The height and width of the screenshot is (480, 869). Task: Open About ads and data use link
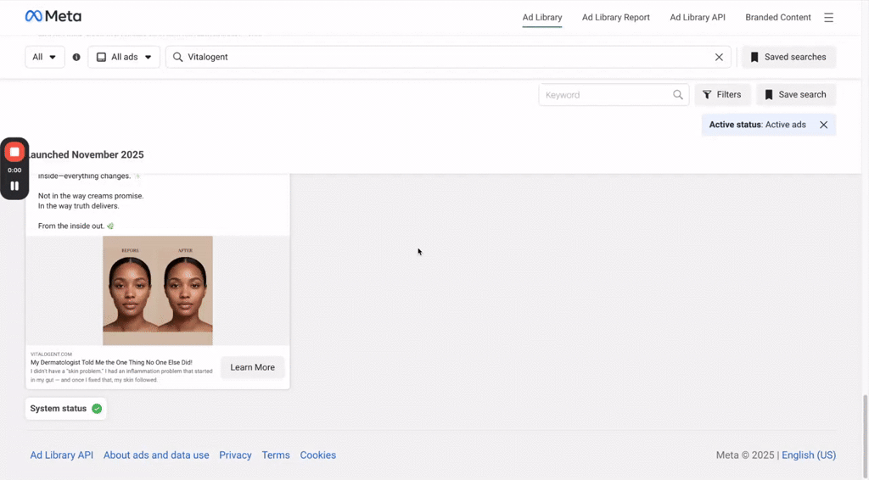click(156, 455)
